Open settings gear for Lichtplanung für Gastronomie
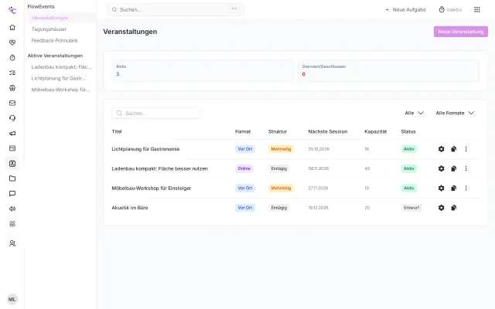Viewport: 495px width, 309px height. pyautogui.click(x=442, y=149)
